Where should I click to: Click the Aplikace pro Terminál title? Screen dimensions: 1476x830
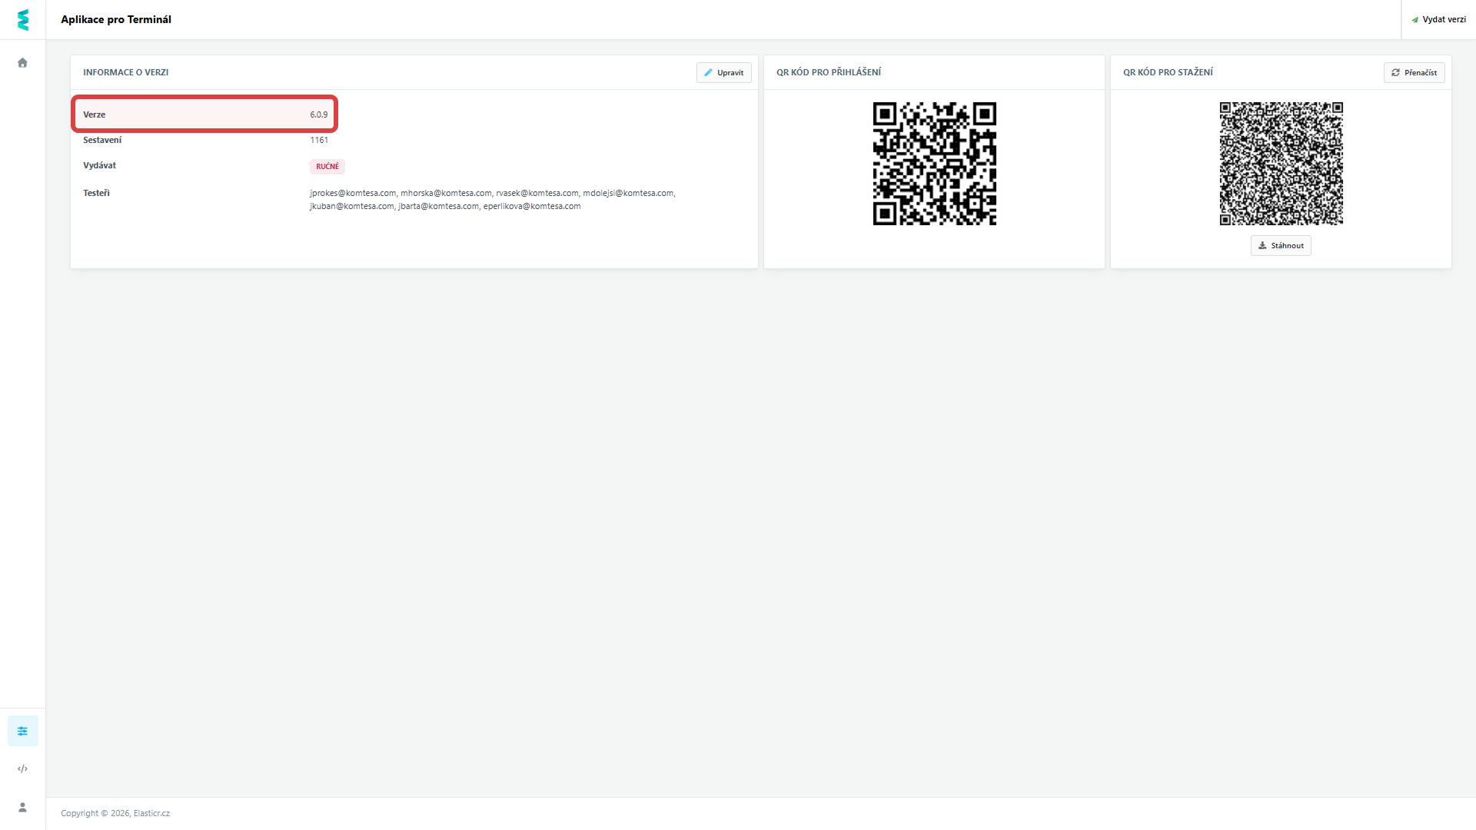click(116, 20)
